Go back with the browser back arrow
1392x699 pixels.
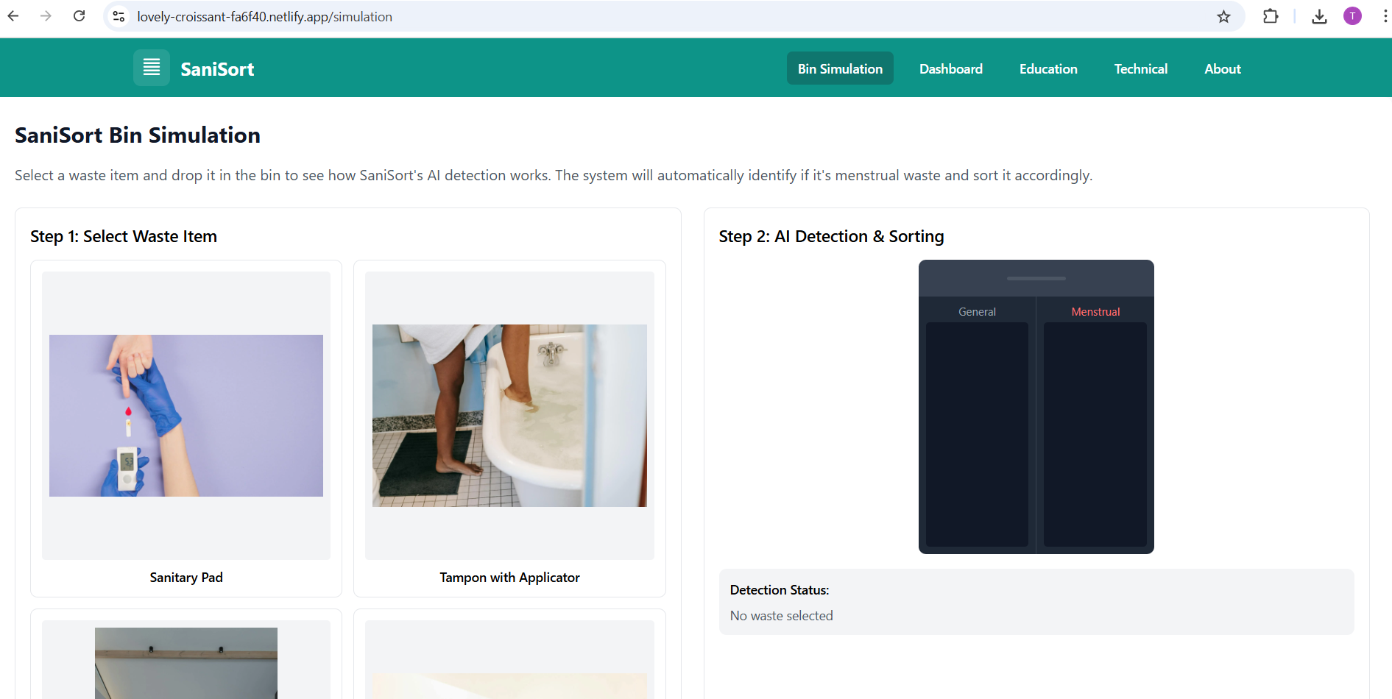(x=13, y=16)
